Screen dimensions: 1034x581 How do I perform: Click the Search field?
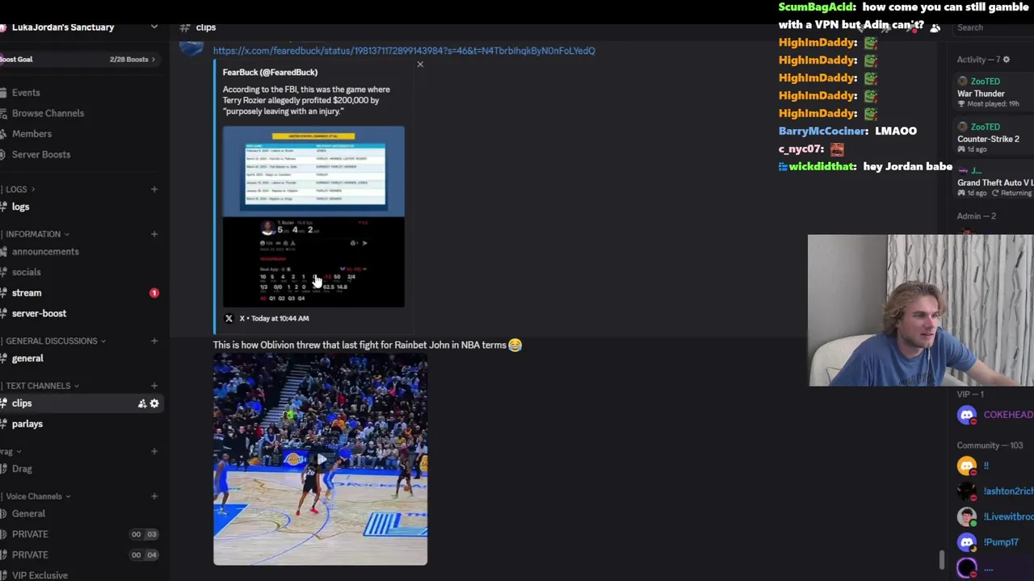pyautogui.click(x=993, y=27)
